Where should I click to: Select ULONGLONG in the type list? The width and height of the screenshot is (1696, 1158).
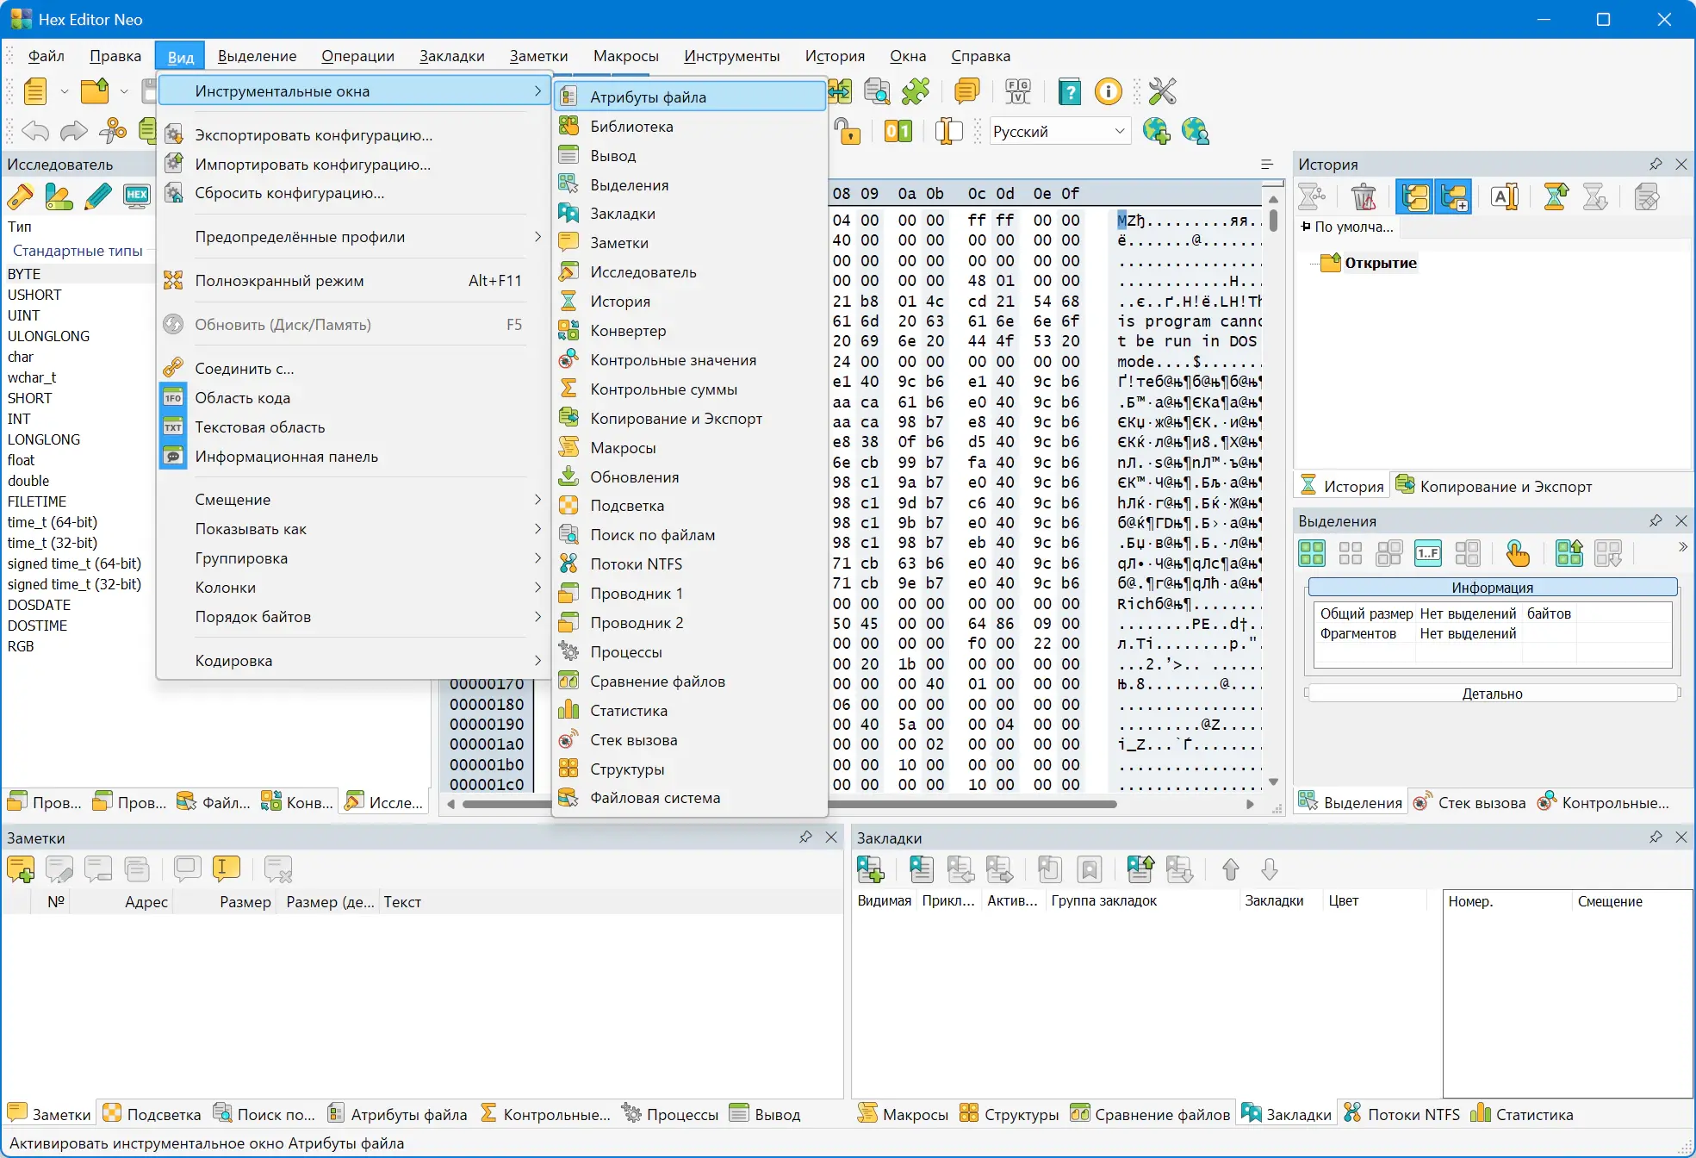point(48,336)
